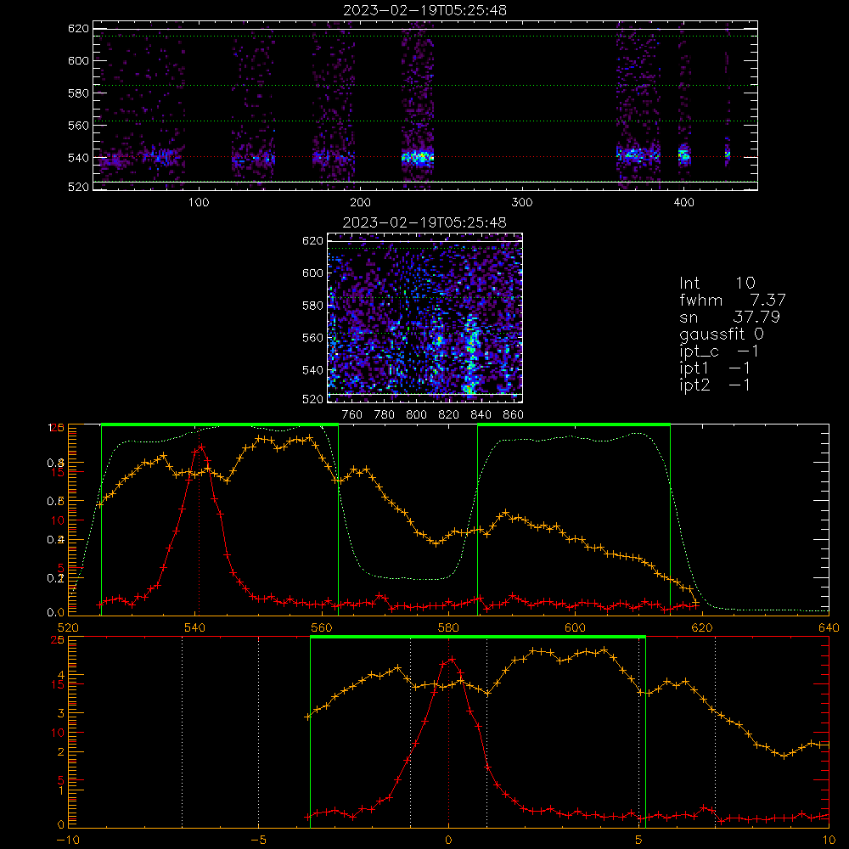This screenshot has height=849, width=849.
Task: Click x-axis label 760 under middle image
Action: point(352,415)
